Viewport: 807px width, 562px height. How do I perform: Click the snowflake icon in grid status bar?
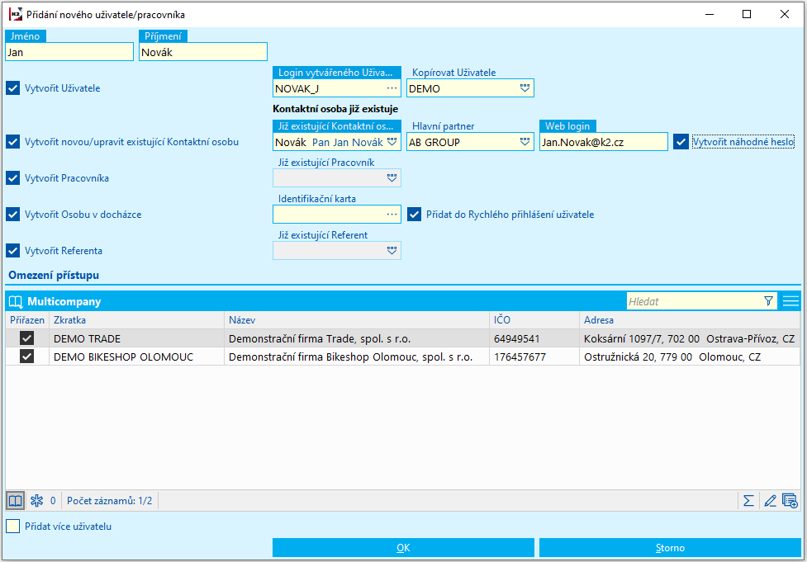point(36,500)
